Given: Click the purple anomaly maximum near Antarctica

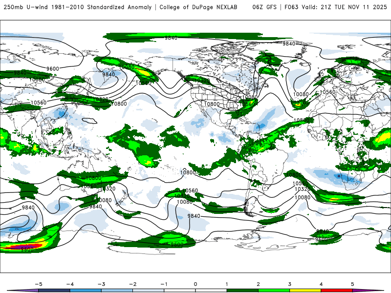Looking at the screenshot, I should pos(23,247).
